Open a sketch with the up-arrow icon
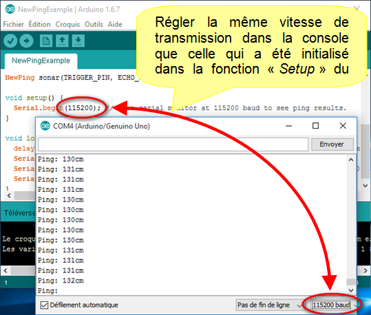The height and width of the screenshot is (315, 371). (x=62, y=41)
